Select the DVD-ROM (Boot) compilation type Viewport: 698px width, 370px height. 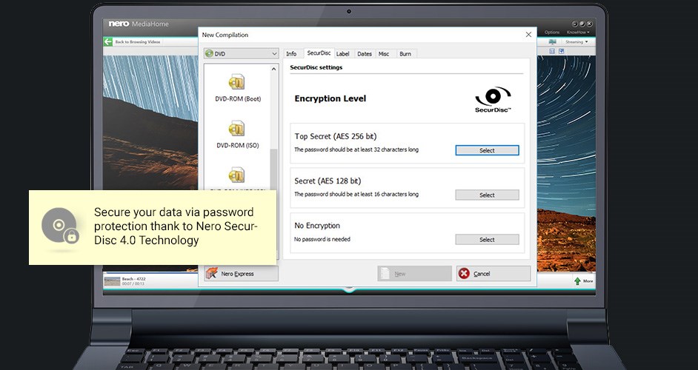(x=238, y=88)
